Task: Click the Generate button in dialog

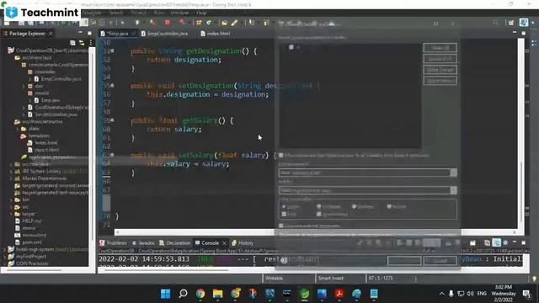Action: point(404,261)
